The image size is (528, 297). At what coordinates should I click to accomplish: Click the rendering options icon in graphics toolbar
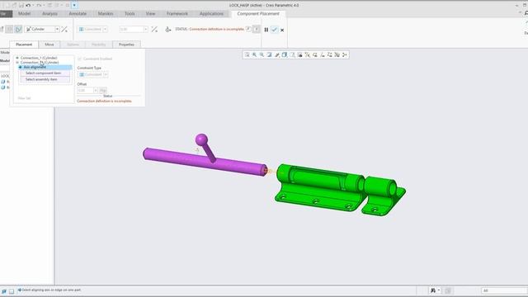[x=277, y=54]
